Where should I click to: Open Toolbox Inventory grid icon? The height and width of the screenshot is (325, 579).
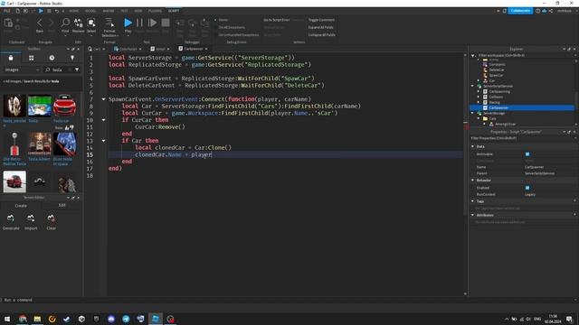[32, 58]
